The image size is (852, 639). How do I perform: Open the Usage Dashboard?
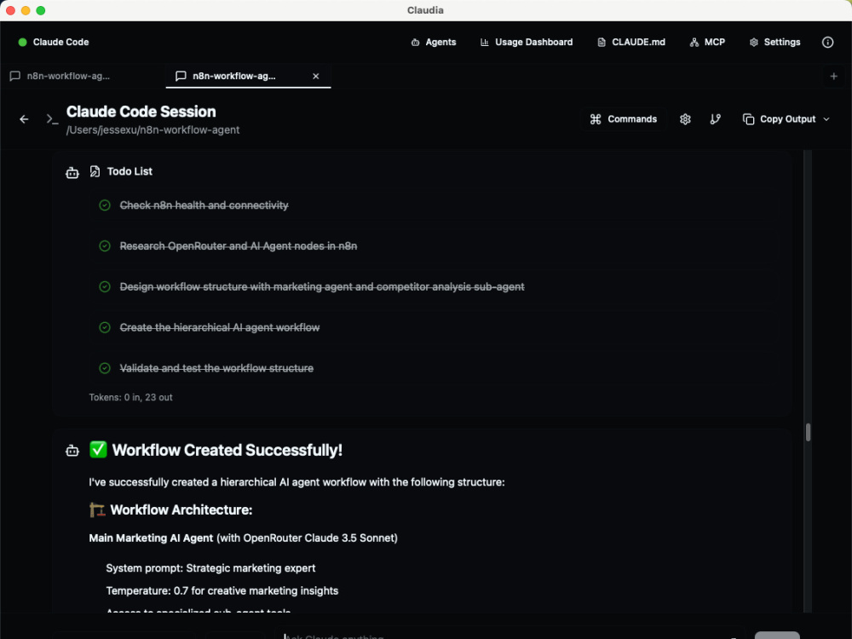click(x=526, y=42)
